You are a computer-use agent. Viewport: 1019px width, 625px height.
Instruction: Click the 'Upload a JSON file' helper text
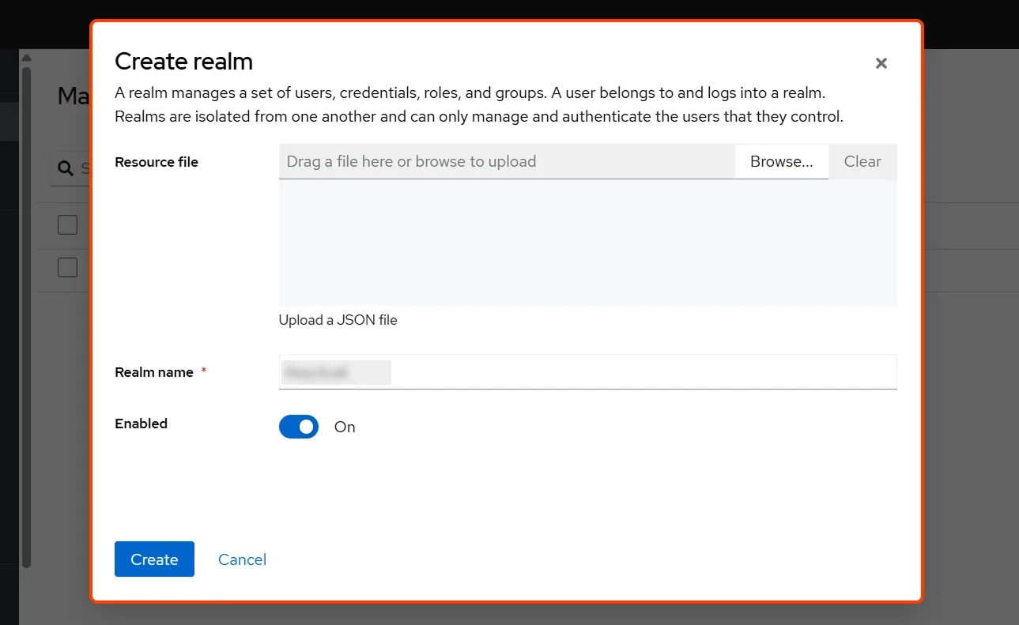tap(338, 320)
